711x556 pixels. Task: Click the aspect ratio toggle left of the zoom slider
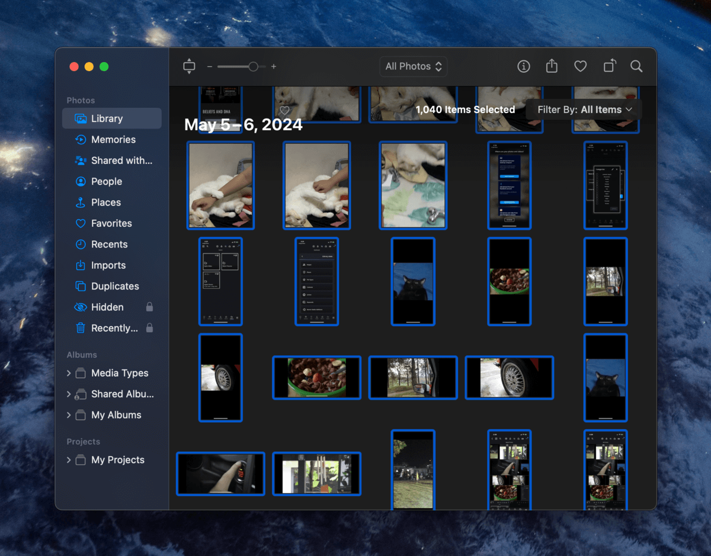click(189, 66)
